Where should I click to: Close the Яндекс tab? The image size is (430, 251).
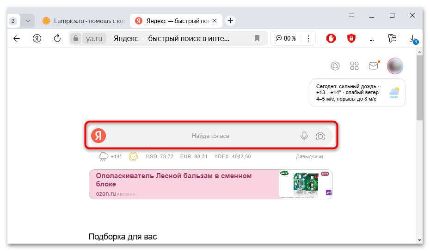[x=215, y=21]
